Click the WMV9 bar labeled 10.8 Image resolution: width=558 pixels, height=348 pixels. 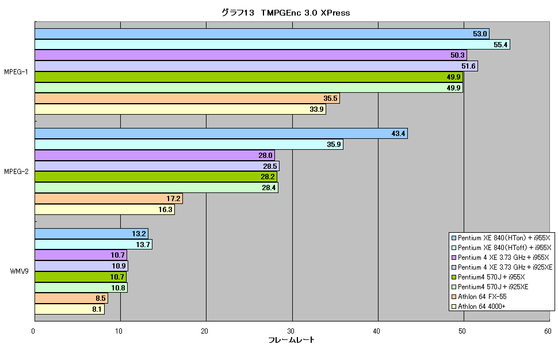point(81,288)
